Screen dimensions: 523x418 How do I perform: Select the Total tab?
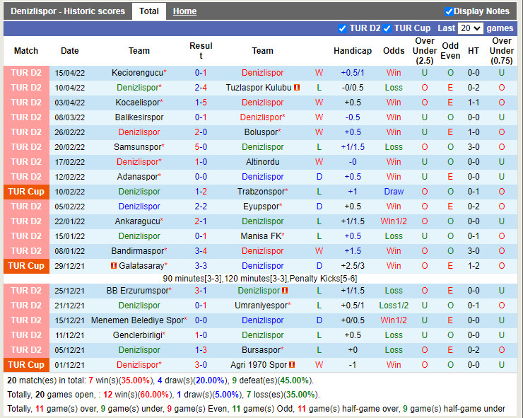(x=148, y=11)
